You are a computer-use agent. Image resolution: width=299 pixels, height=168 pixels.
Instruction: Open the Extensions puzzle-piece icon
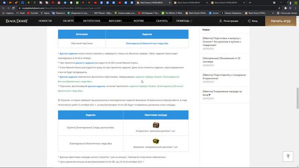[285, 8]
